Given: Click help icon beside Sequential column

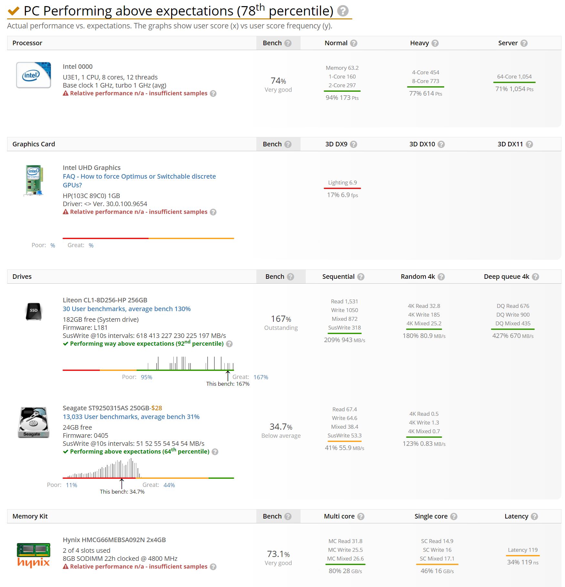Looking at the screenshot, I should (x=361, y=277).
